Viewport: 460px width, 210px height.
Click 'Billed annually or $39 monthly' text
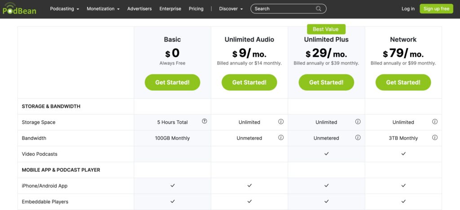click(x=326, y=63)
